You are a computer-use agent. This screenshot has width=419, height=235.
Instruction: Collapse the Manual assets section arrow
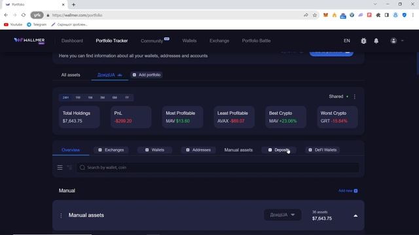(355, 215)
